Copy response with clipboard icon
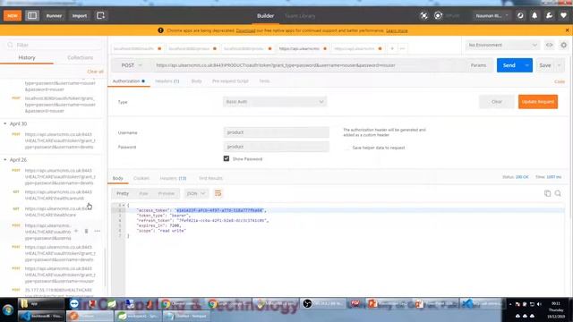573x322 pixels. coord(547,193)
